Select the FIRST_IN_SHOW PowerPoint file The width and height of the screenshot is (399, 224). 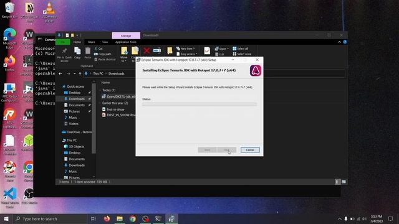(x=118, y=115)
